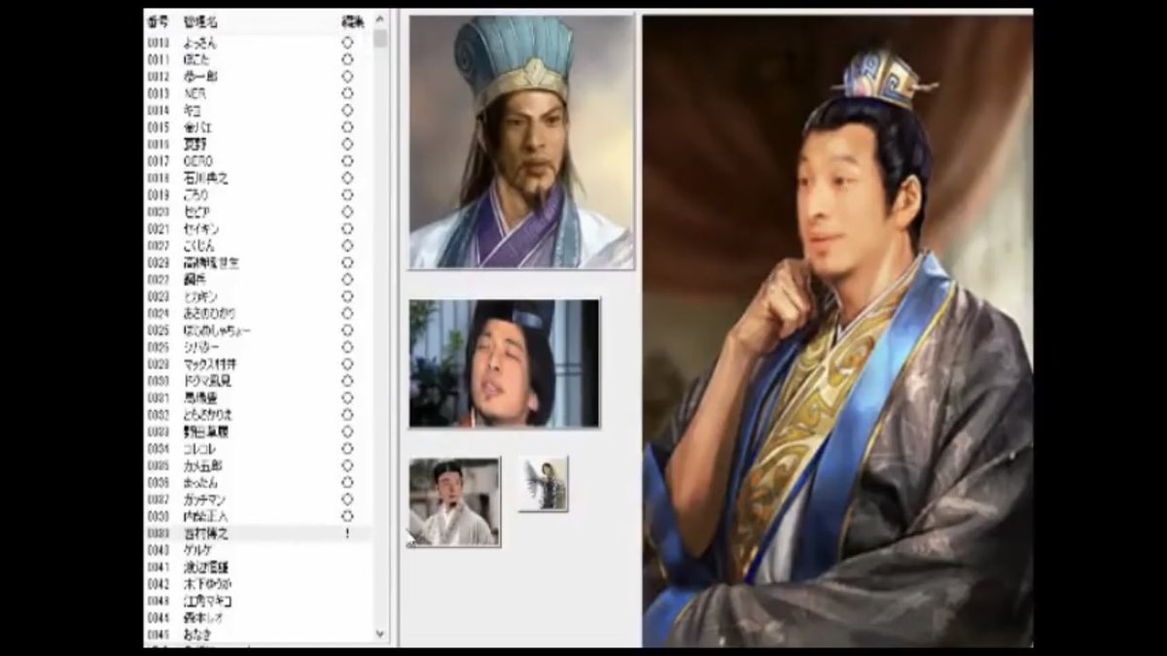Select the はじめしゃちょー list row

click(259, 329)
